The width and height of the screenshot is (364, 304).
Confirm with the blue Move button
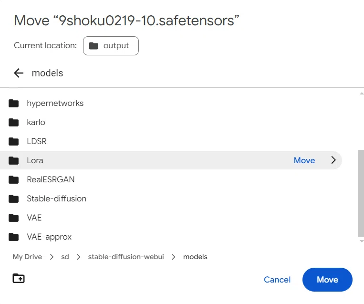click(x=327, y=280)
